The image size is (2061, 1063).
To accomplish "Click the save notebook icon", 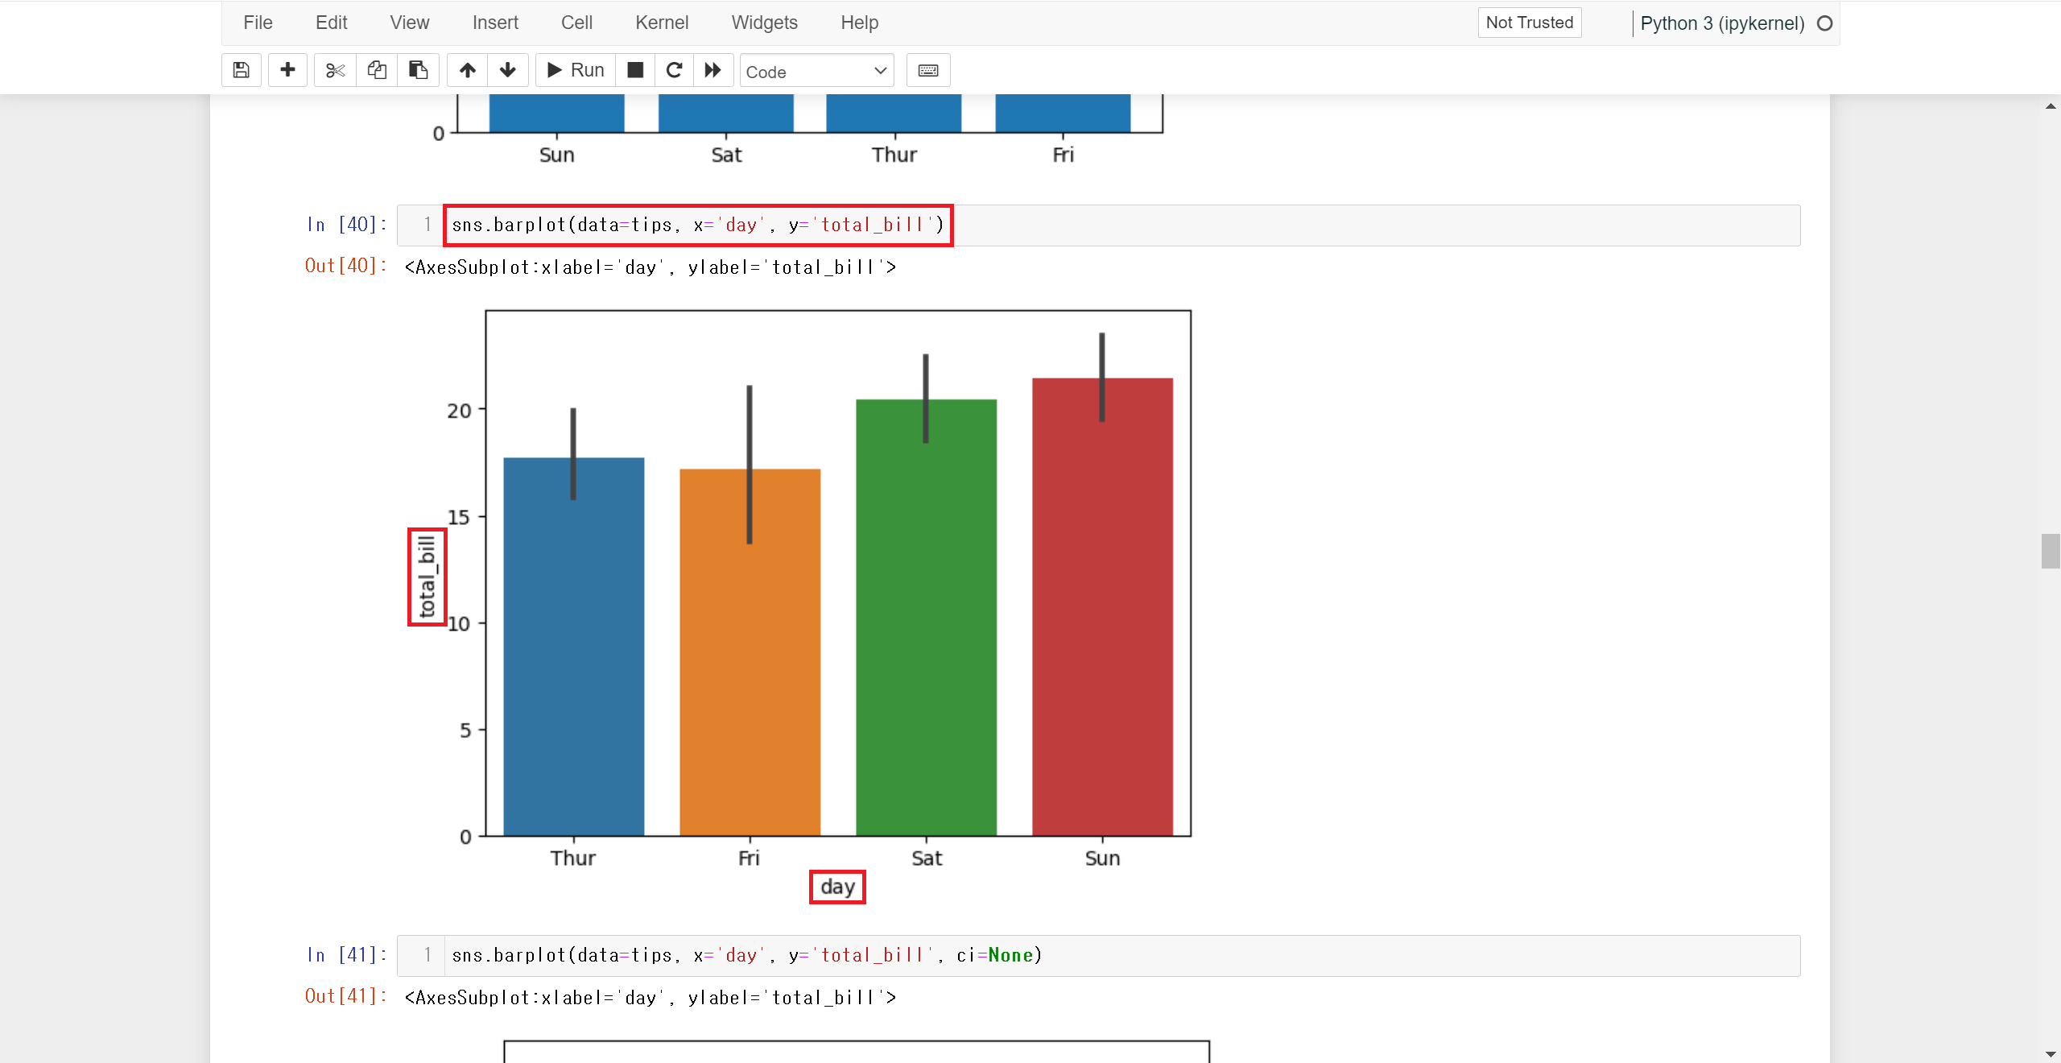I will pos(241,70).
